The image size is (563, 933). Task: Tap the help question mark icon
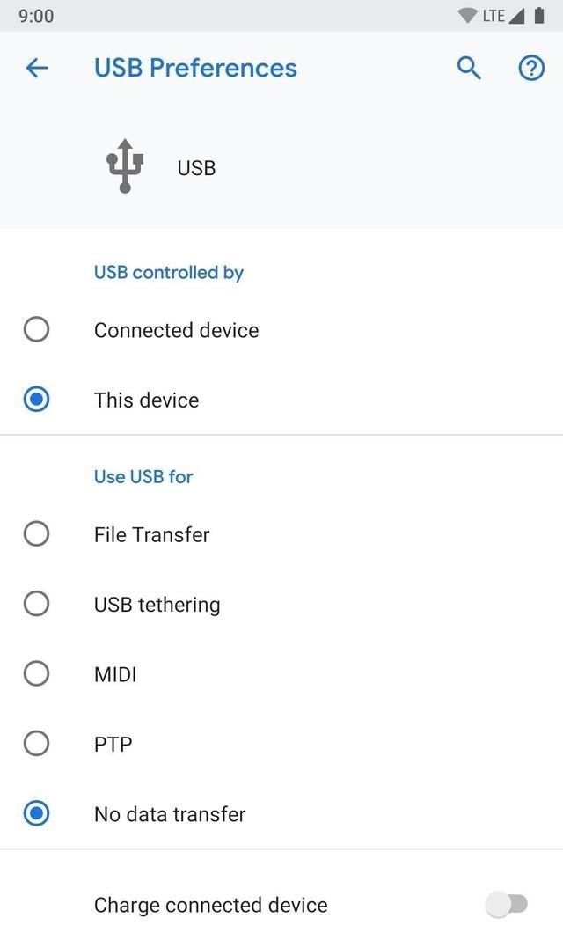pyautogui.click(x=531, y=68)
